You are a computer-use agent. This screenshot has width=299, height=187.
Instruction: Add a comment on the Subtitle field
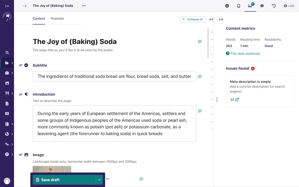(x=200, y=77)
